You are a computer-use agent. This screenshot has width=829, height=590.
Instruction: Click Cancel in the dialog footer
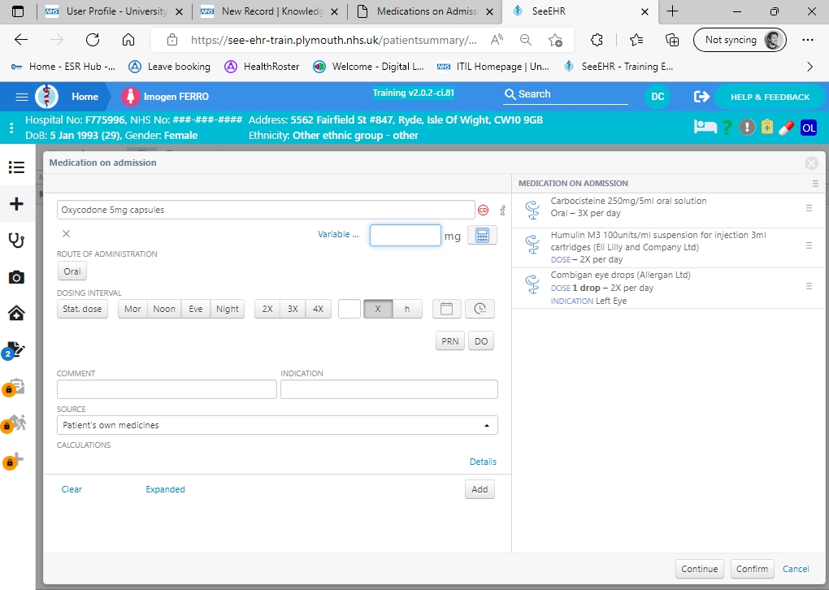click(x=796, y=569)
